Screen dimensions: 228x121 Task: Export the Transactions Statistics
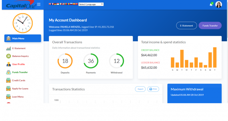(140, 89)
